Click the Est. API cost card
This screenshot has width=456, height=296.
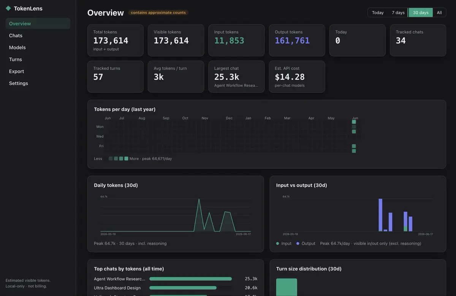(297, 77)
